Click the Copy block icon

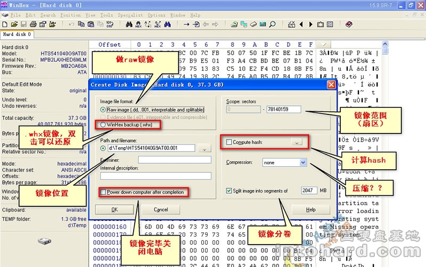[x=81, y=24]
